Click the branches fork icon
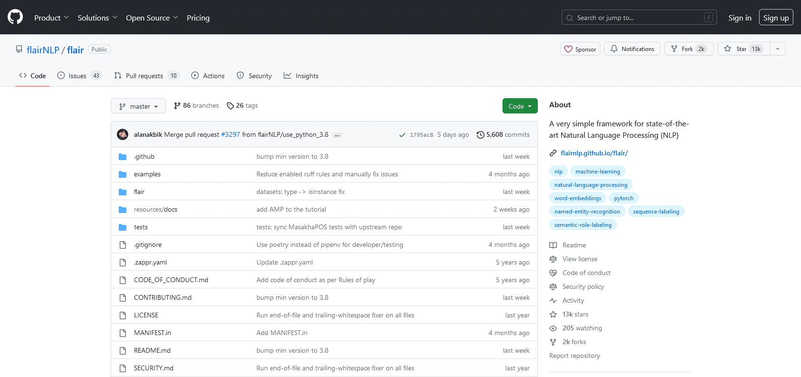801x377 pixels. point(177,106)
